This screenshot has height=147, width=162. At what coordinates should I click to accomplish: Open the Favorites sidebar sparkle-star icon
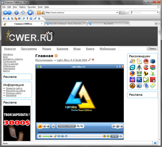[24, 18]
